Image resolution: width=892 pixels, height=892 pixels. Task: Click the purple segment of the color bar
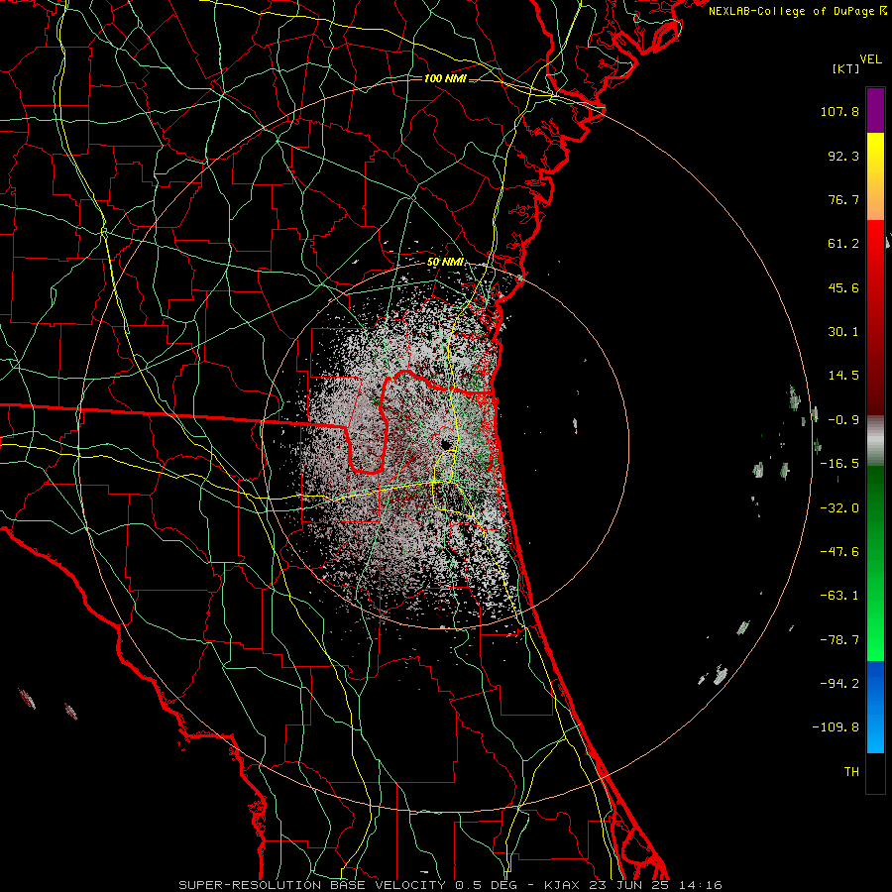[x=875, y=110]
